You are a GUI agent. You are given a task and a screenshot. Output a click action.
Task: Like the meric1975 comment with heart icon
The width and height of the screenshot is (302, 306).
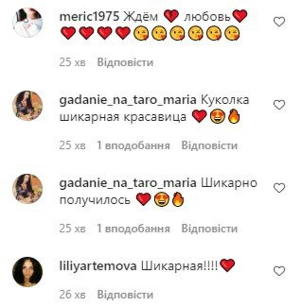point(279,21)
